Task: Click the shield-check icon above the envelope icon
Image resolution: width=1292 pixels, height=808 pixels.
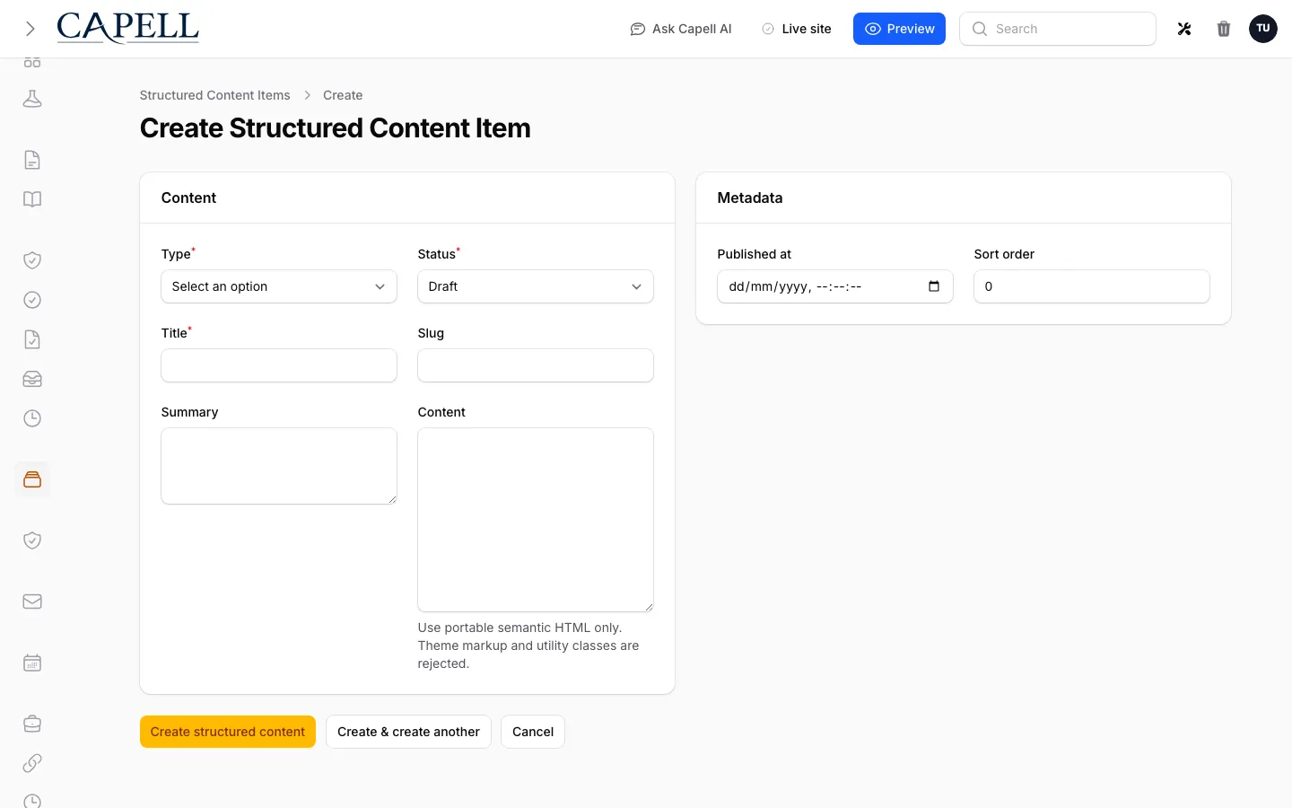Action: [x=32, y=540]
